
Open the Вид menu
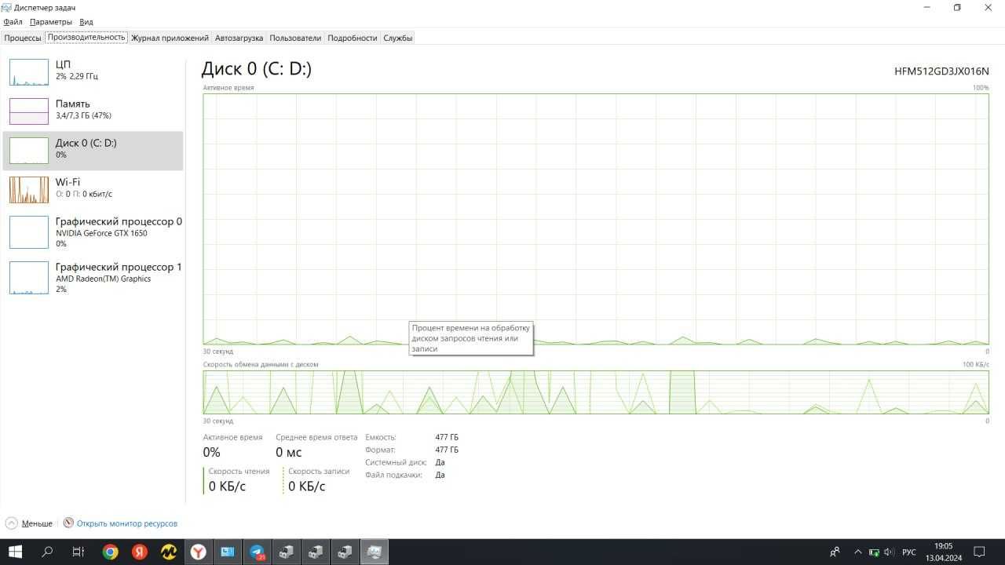tap(86, 22)
